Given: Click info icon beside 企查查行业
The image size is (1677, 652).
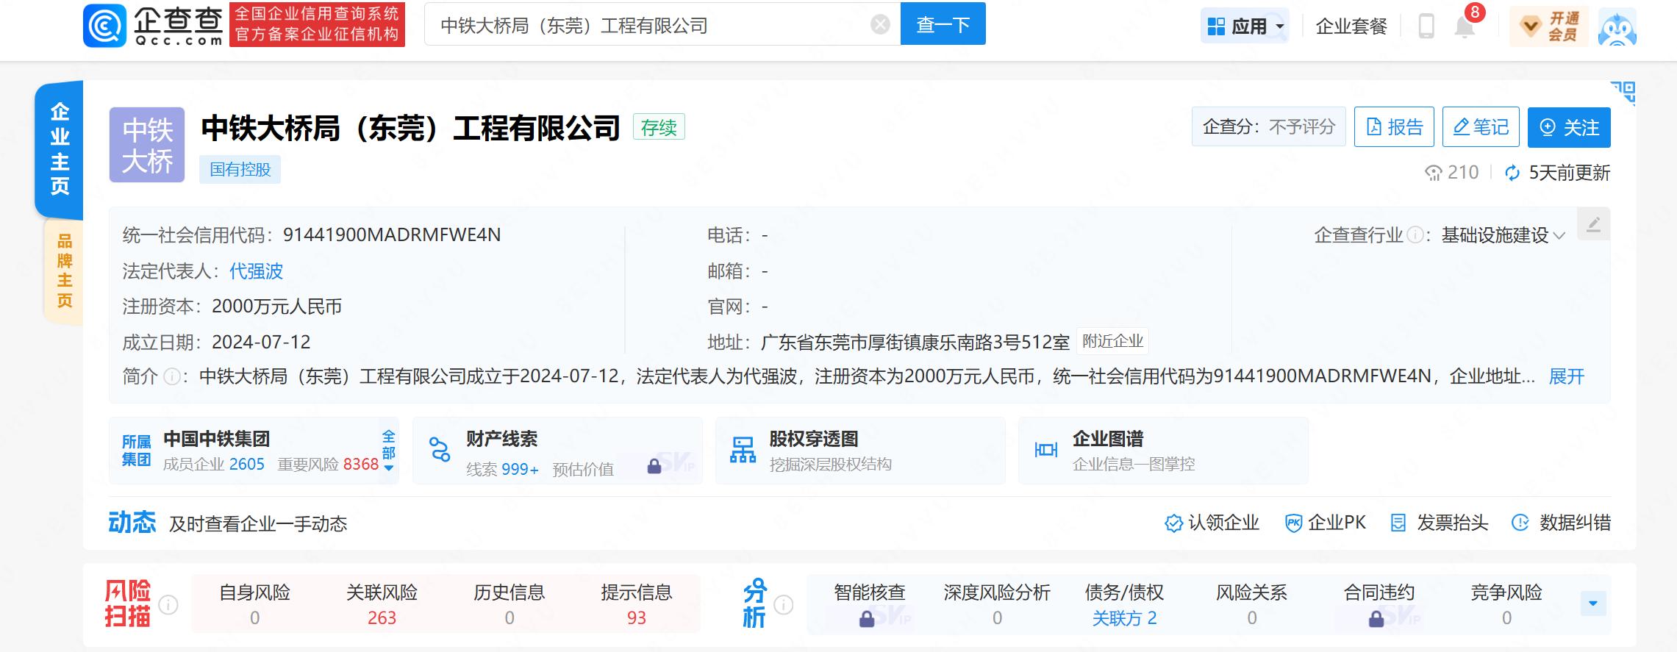Looking at the screenshot, I should pos(1415,235).
